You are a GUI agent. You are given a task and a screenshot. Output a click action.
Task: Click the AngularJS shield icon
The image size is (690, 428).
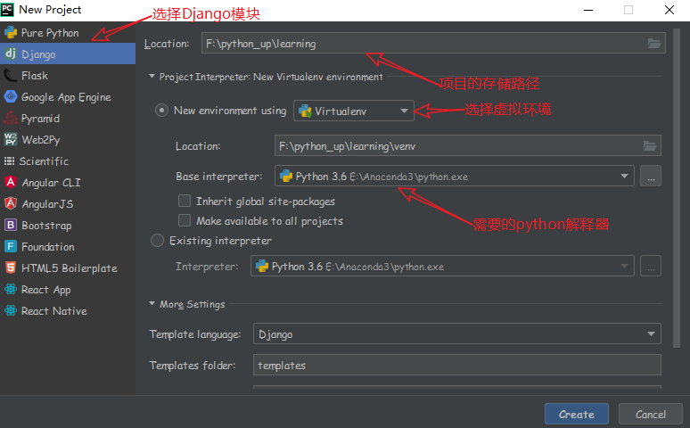coord(11,203)
